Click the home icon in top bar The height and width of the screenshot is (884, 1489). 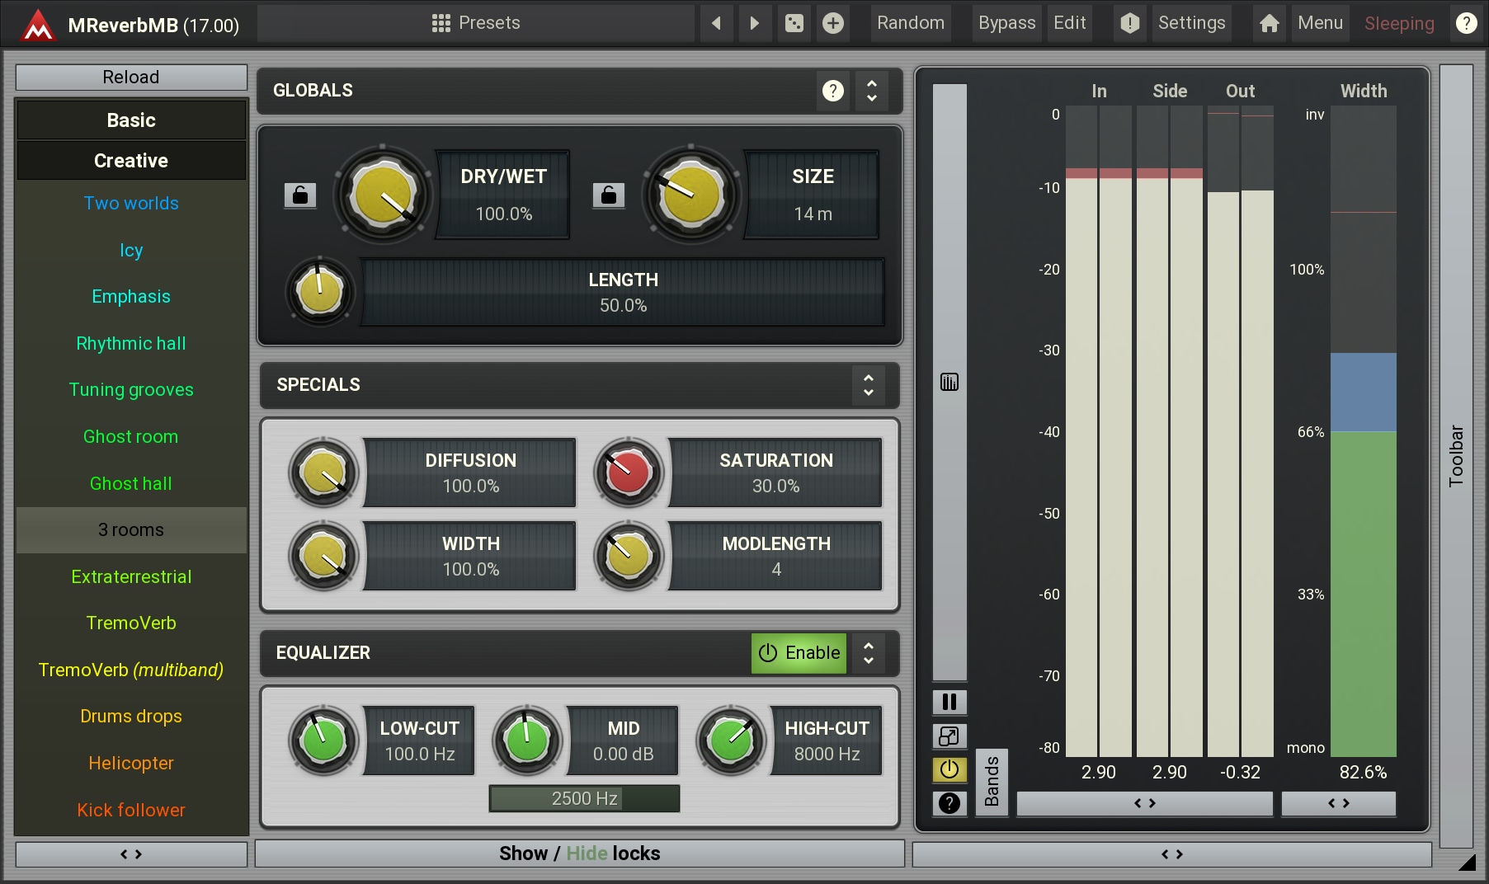pyautogui.click(x=1270, y=23)
